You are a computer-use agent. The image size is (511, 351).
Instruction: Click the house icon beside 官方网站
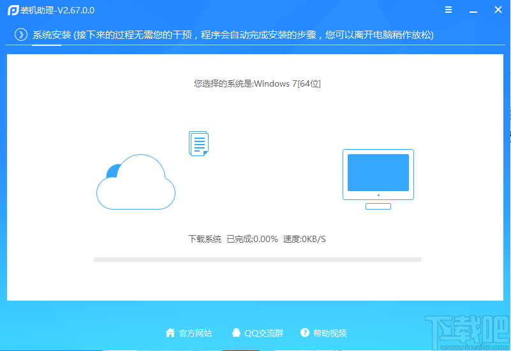click(x=170, y=333)
